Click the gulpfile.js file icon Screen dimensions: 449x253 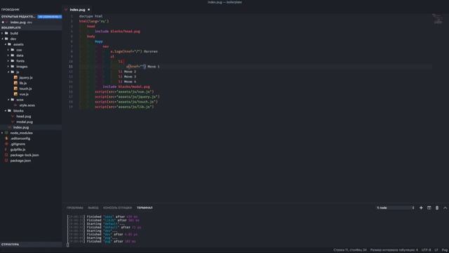[x=6, y=150]
